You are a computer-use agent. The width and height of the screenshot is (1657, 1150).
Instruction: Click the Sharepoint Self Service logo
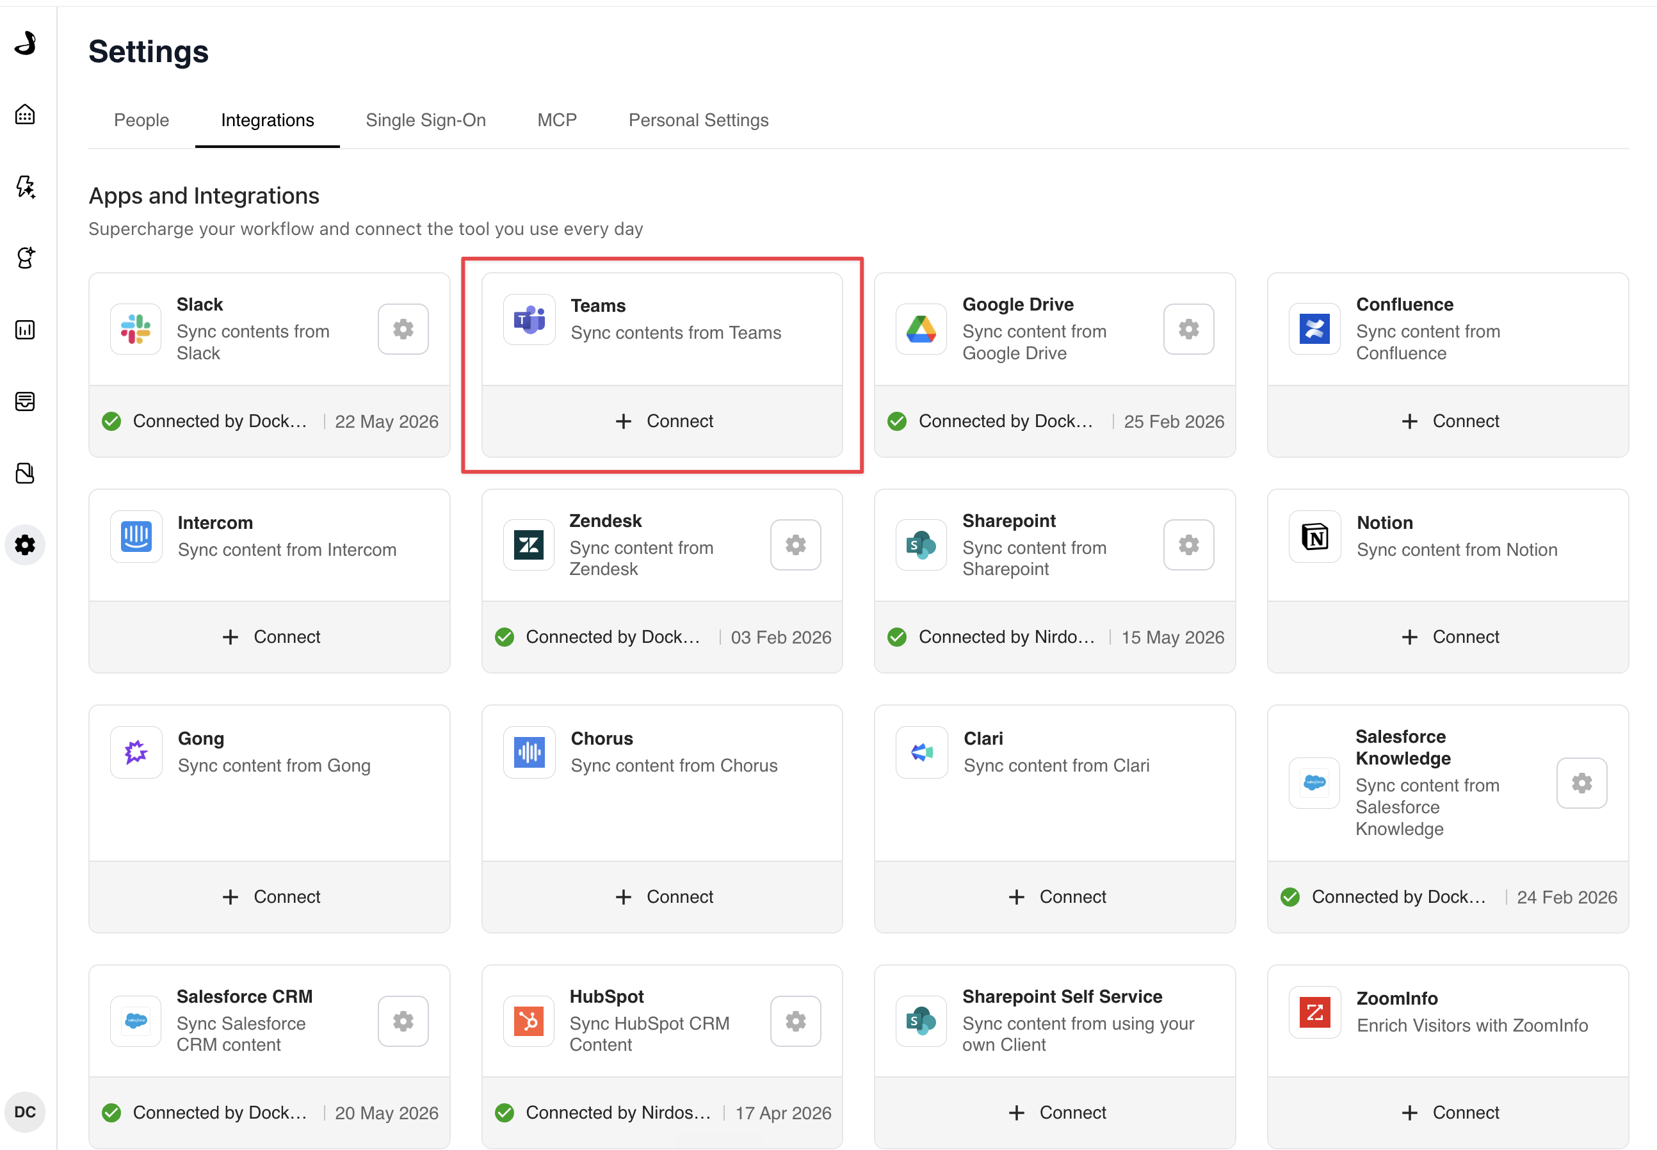click(921, 1021)
